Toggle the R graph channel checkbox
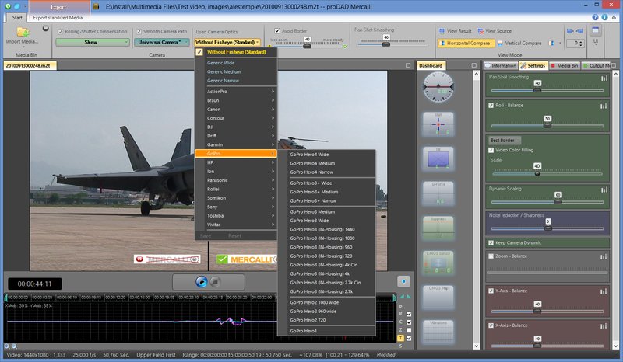623x362 pixels. click(409, 314)
